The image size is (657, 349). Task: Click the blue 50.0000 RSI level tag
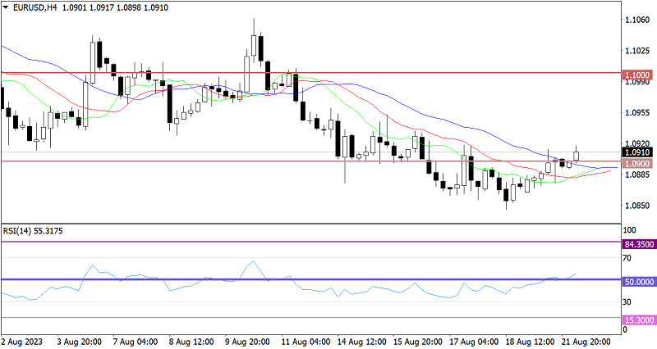point(638,281)
